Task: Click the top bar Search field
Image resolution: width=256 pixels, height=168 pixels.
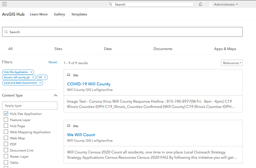Action: click(151, 4)
